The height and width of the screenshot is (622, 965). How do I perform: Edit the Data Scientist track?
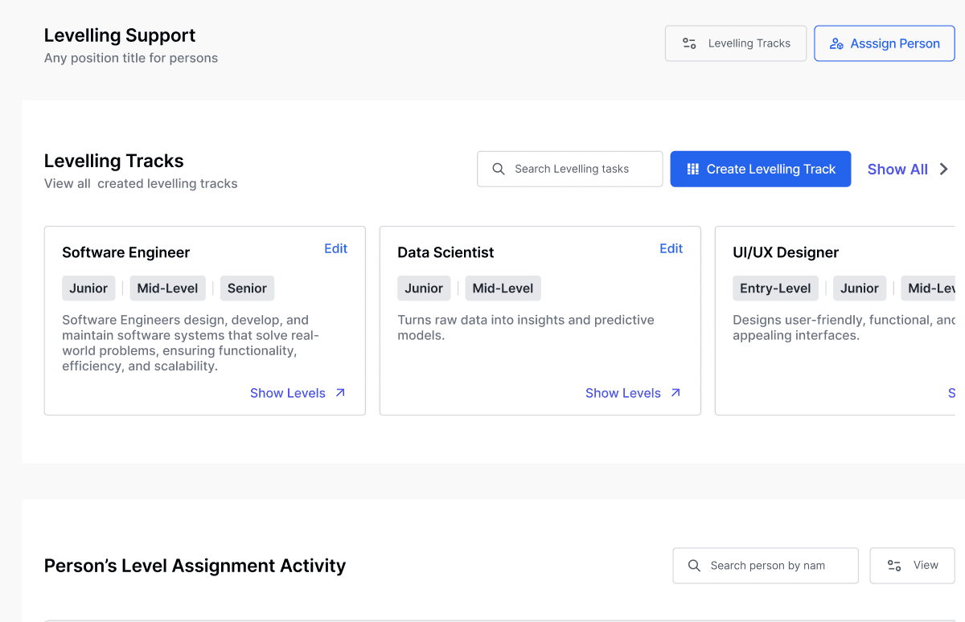(x=671, y=249)
